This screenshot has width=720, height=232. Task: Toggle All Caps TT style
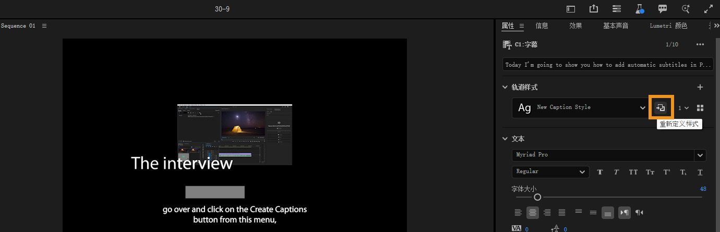coord(633,172)
